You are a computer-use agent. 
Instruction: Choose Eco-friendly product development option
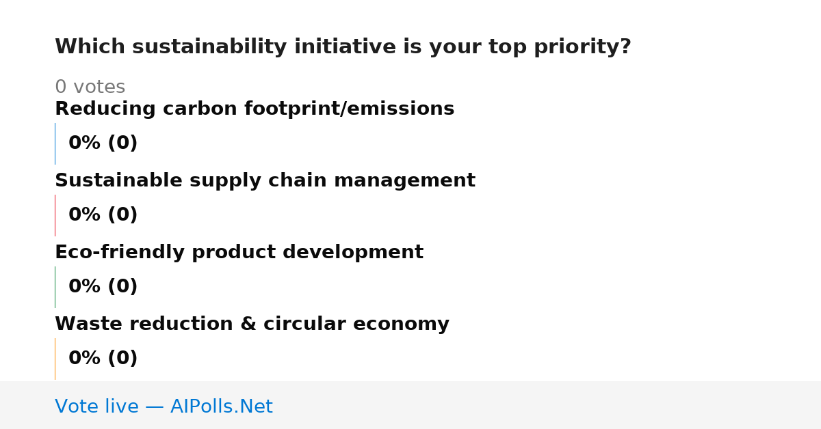tap(239, 253)
